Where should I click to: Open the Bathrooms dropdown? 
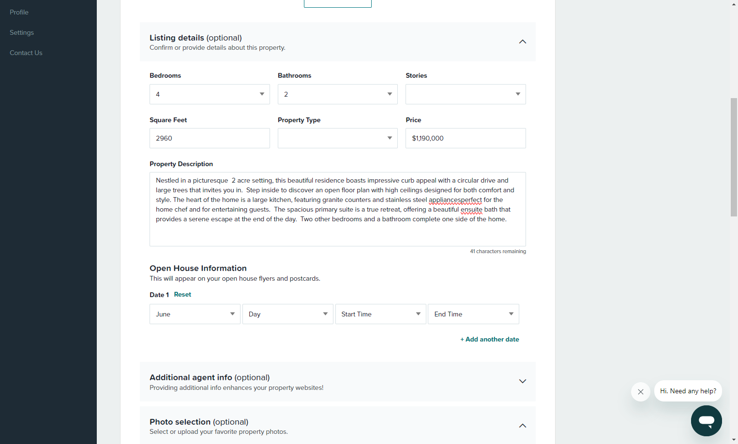pos(338,94)
